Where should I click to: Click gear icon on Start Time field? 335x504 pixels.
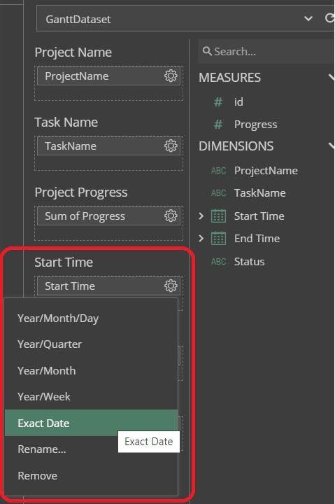click(171, 286)
